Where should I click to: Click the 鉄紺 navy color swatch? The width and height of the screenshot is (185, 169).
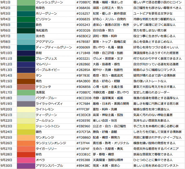point(26,53)
